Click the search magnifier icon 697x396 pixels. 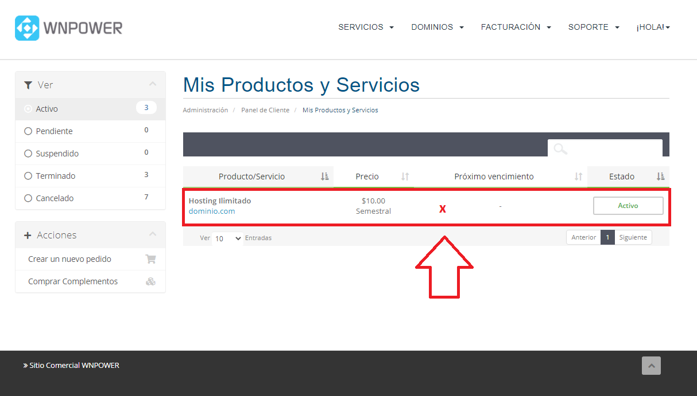[560, 149]
